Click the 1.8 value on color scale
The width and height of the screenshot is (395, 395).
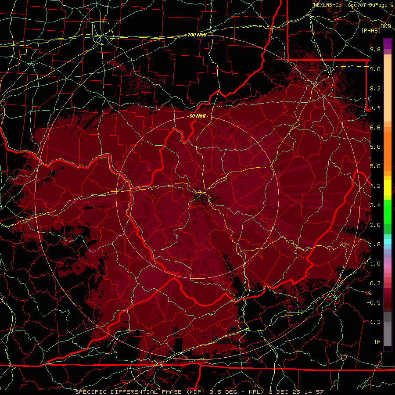tap(375, 244)
